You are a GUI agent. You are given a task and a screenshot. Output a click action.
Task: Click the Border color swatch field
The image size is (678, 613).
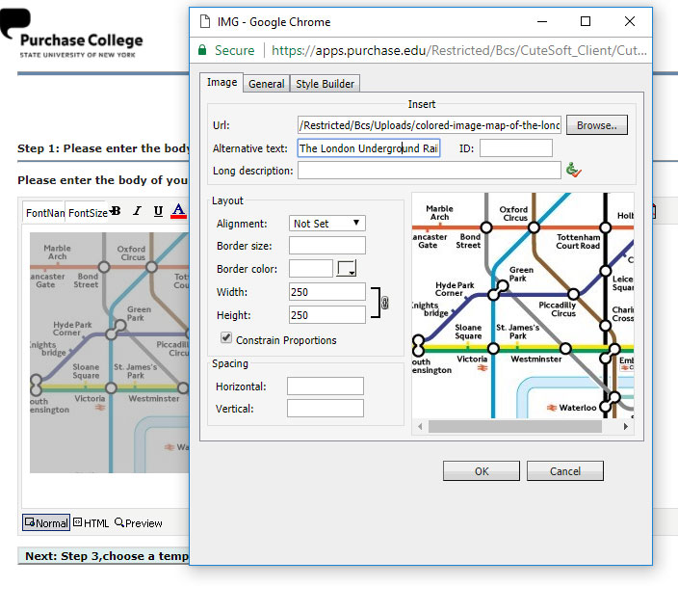tap(310, 268)
